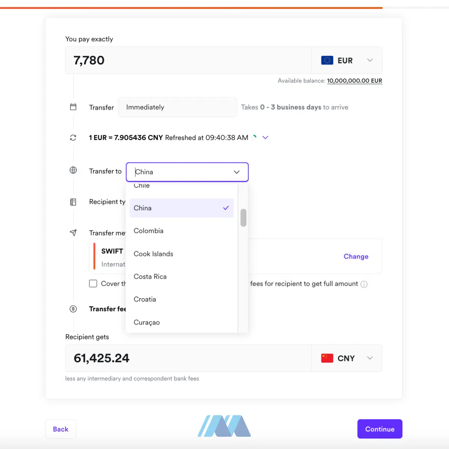Viewport: 449px width, 449px height.
Task: Click the China flag icon next to CNY
Action: click(327, 358)
